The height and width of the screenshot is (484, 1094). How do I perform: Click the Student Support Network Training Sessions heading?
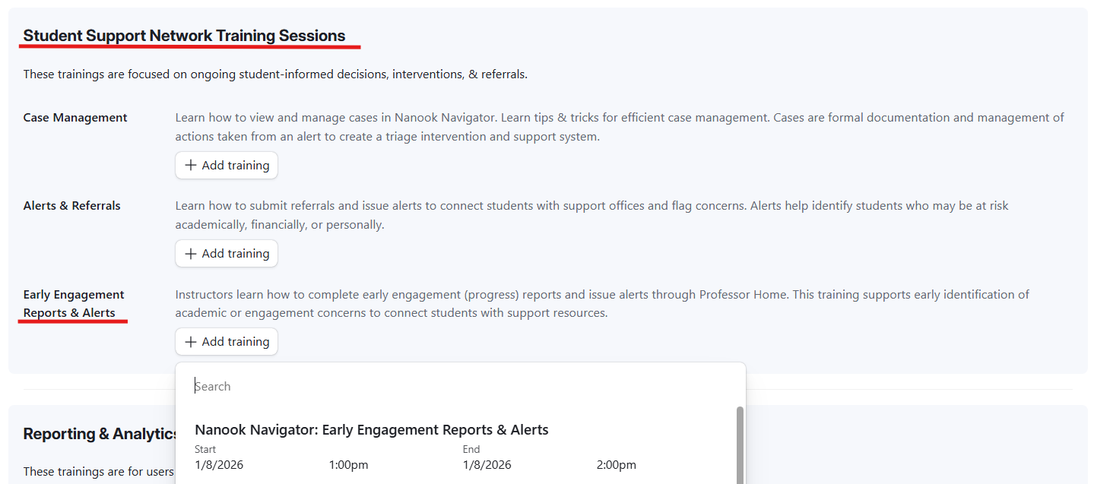(x=184, y=36)
